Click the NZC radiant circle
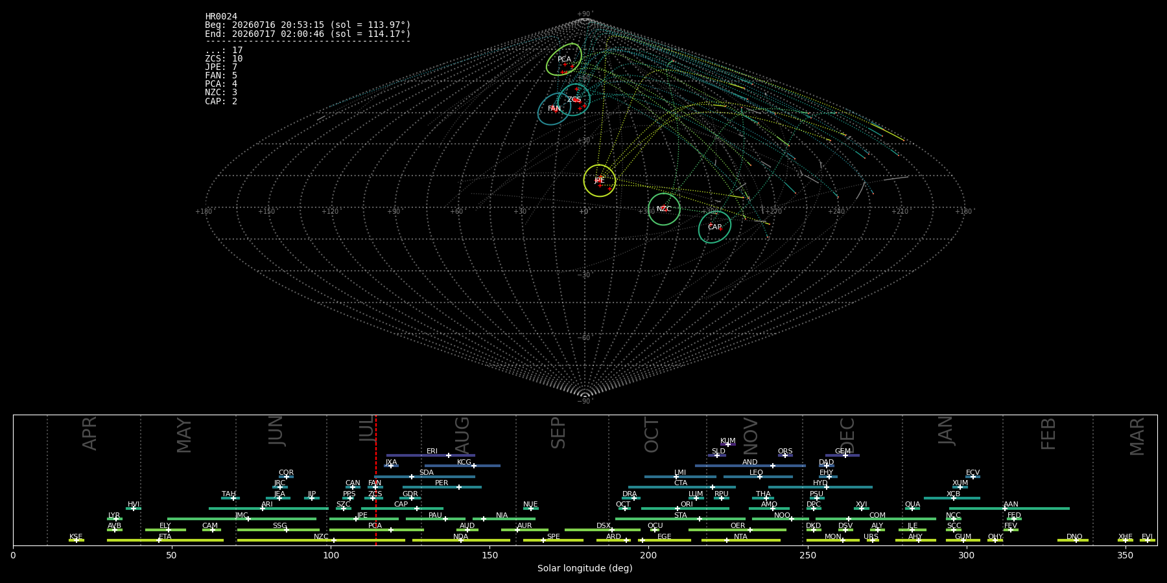This screenshot has height=583, width=1167. (x=664, y=209)
